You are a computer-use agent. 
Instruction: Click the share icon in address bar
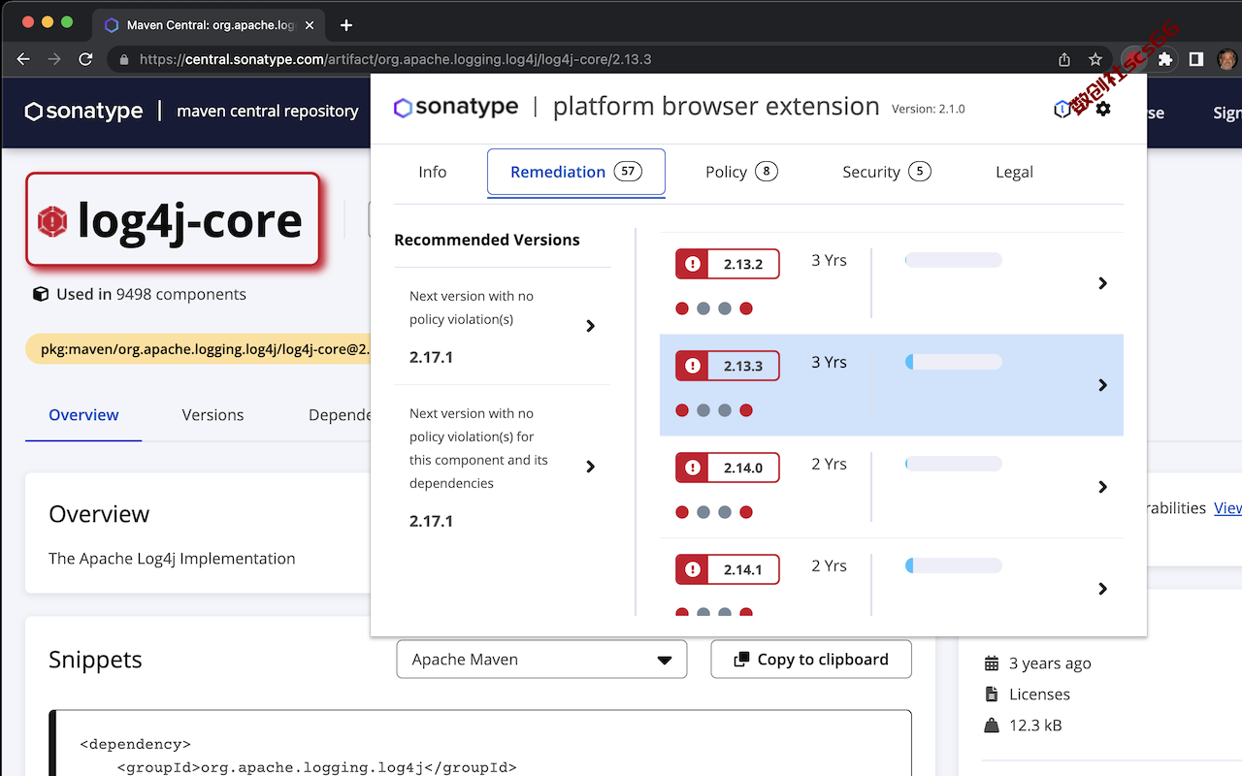tap(1064, 59)
